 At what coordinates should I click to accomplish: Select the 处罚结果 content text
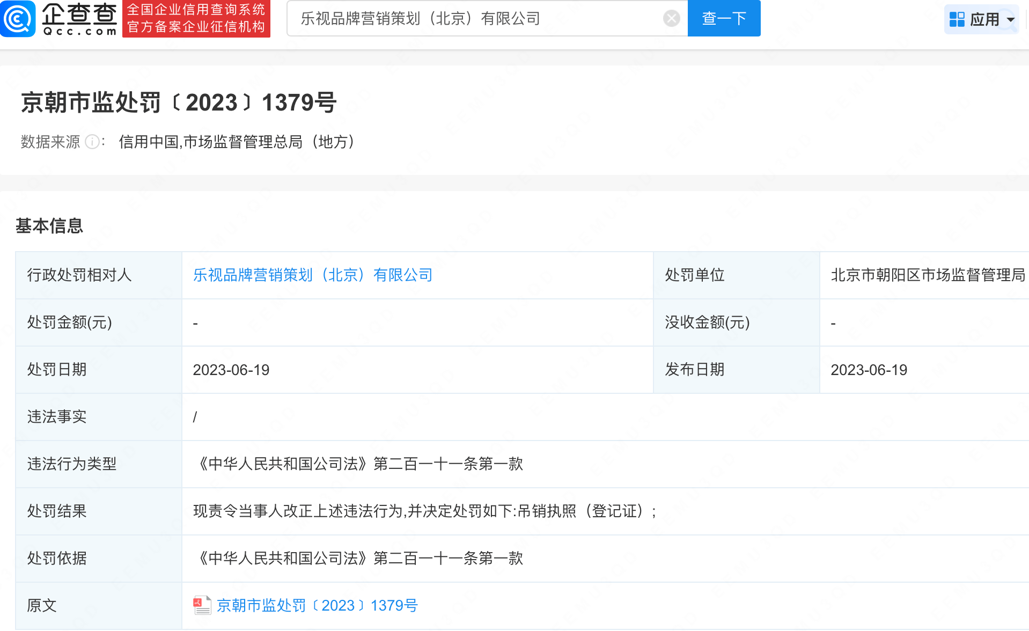click(425, 511)
